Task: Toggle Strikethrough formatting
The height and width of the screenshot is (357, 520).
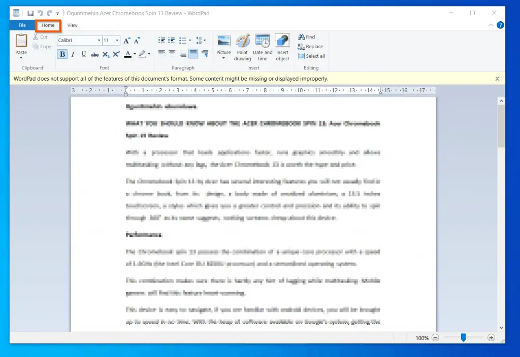Action: [95, 54]
